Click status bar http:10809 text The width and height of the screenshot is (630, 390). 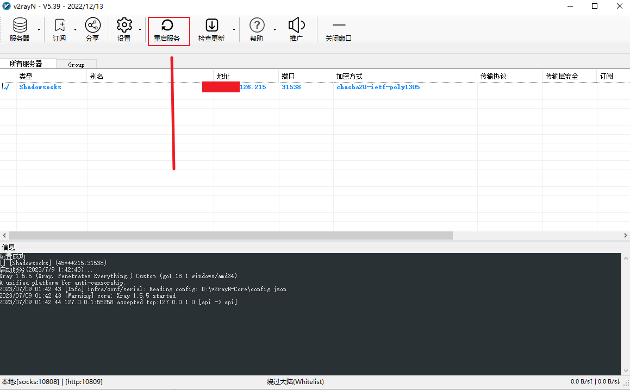84,381
